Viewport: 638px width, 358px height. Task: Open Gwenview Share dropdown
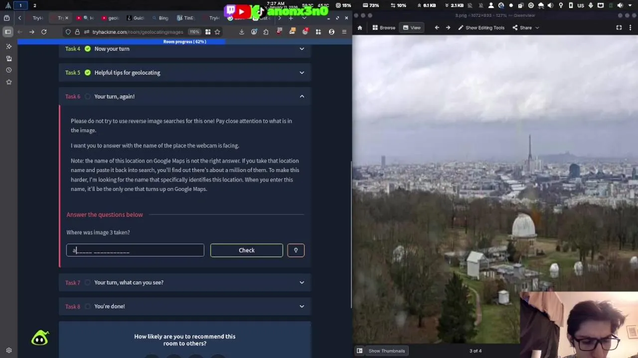525,28
